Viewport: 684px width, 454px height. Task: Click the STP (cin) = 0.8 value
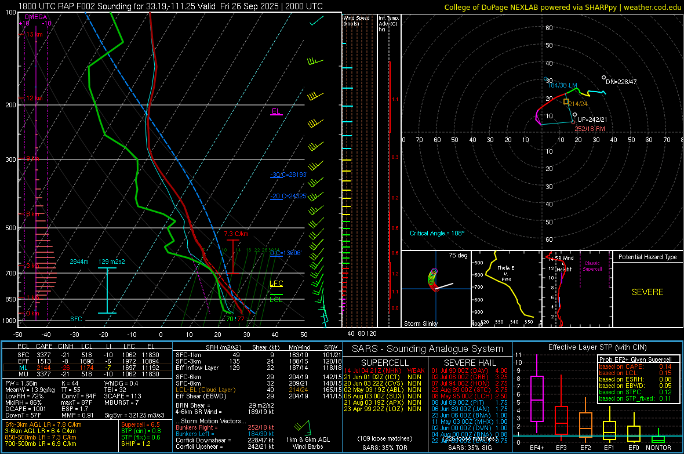click(141, 431)
